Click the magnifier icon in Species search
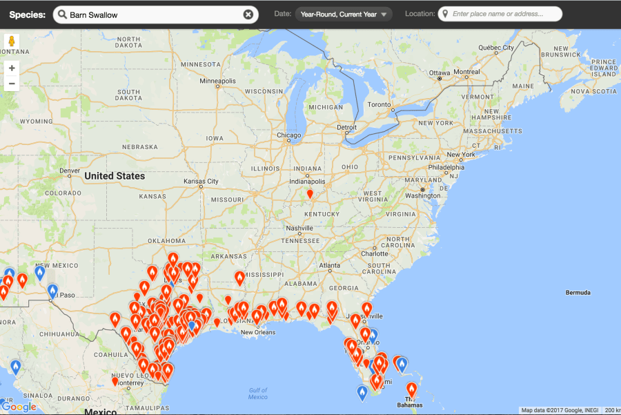The width and height of the screenshot is (621, 415). pos(62,15)
